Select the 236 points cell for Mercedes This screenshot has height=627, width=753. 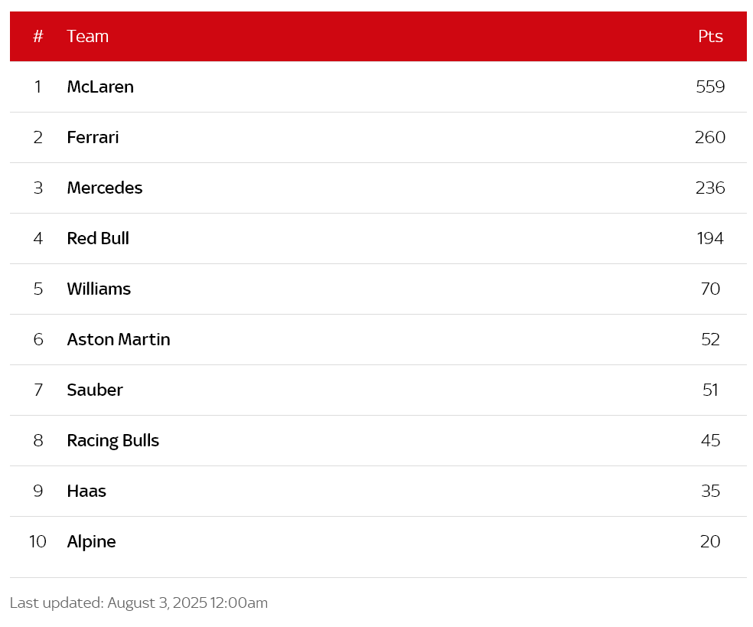710,188
